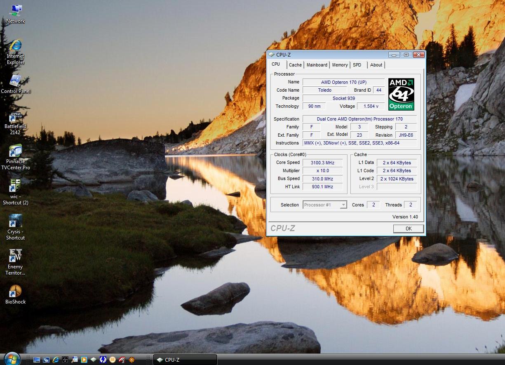Open the About tab
The height and width of the screenshot is (365, 505).
[x=376, y=65]
